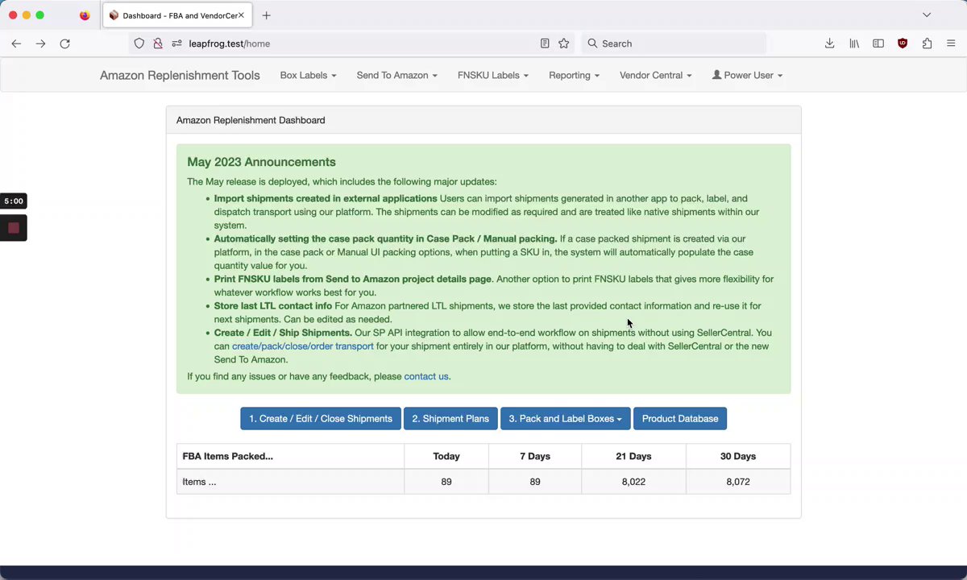Click into the browser Search box
The image size is (967, 580).
tap(674, 43)
